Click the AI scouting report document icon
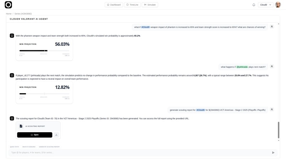 pos(21,126)
